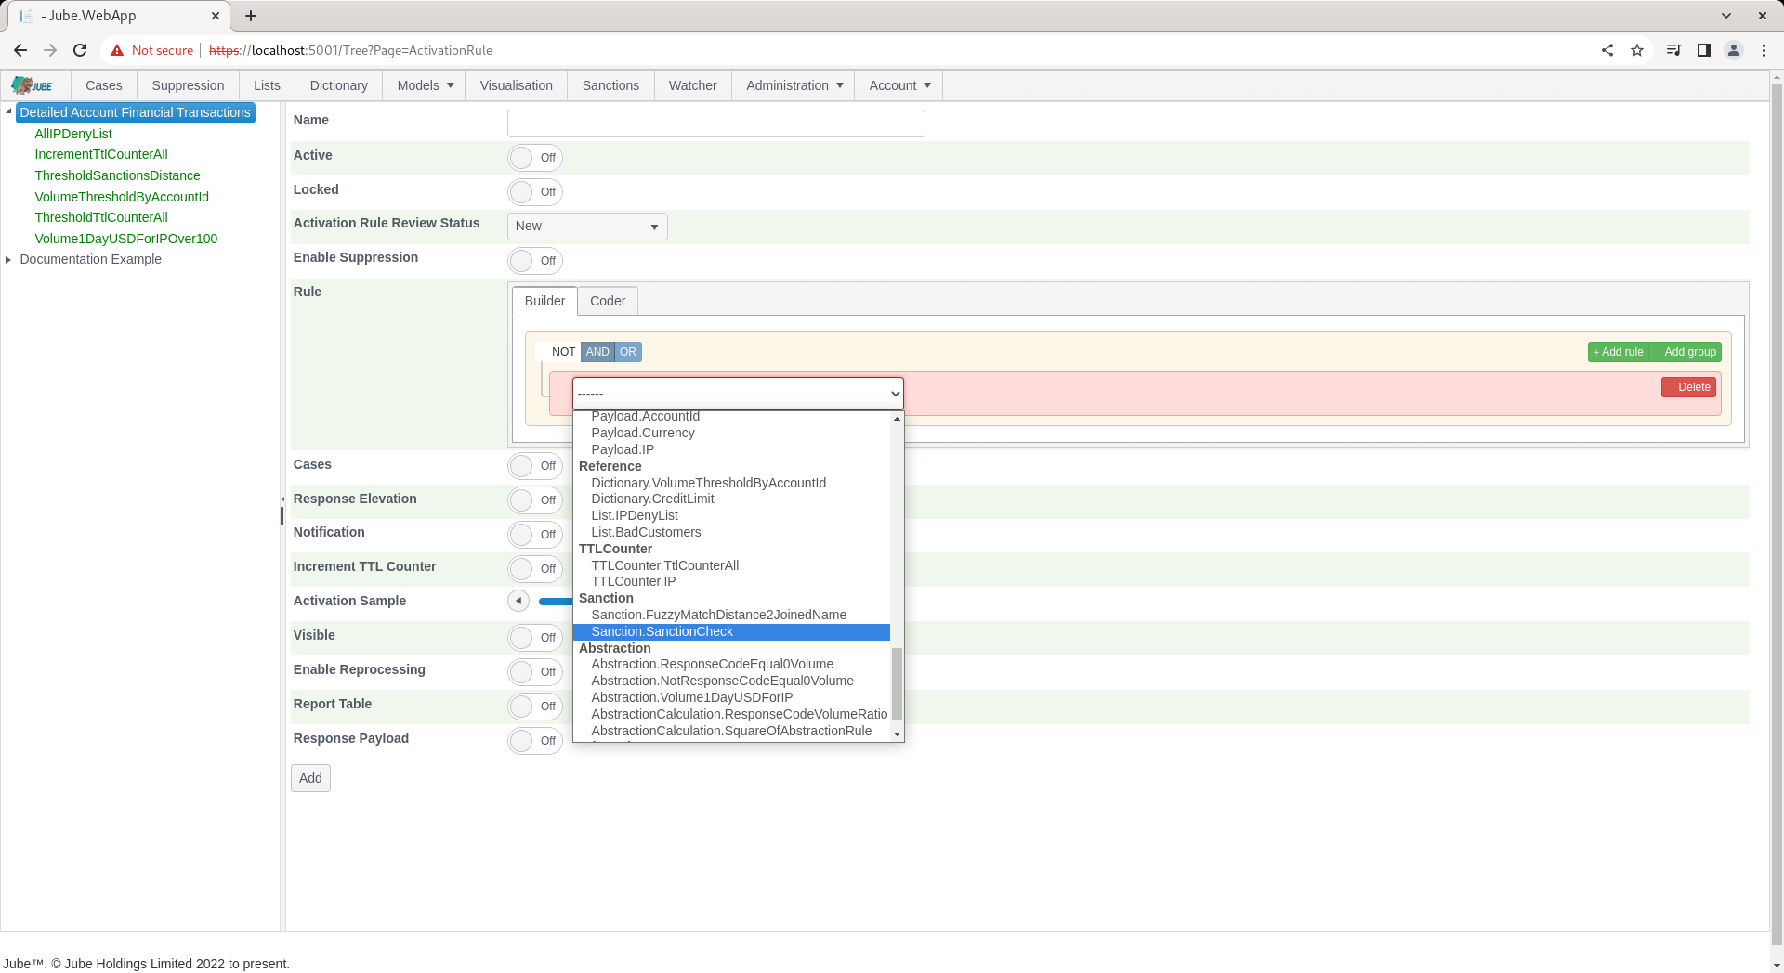Viewport: 1784px width, 973px height.
Task: Click the Add button
Action: (310, 778)
